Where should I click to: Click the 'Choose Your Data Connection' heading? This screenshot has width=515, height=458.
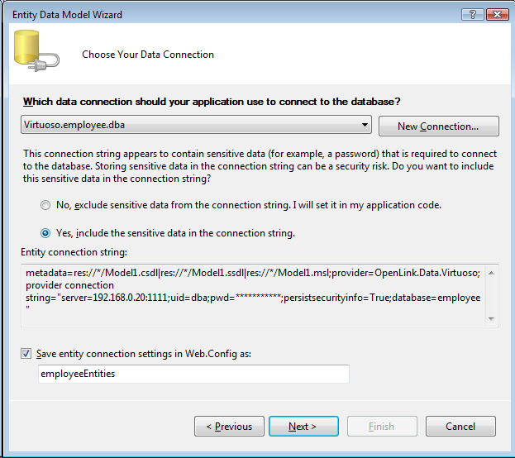[148, 55]
